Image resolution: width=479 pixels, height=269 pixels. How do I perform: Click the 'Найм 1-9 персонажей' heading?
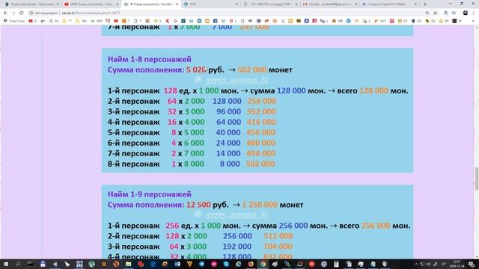click(x=150, y=194)
